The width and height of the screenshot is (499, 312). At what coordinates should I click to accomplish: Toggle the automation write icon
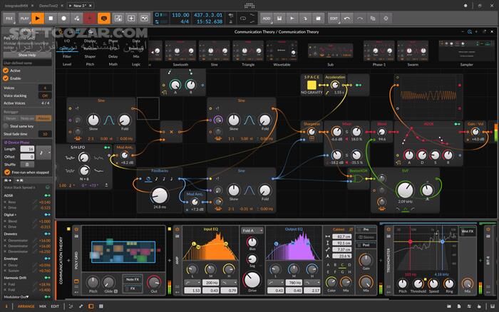77,19
